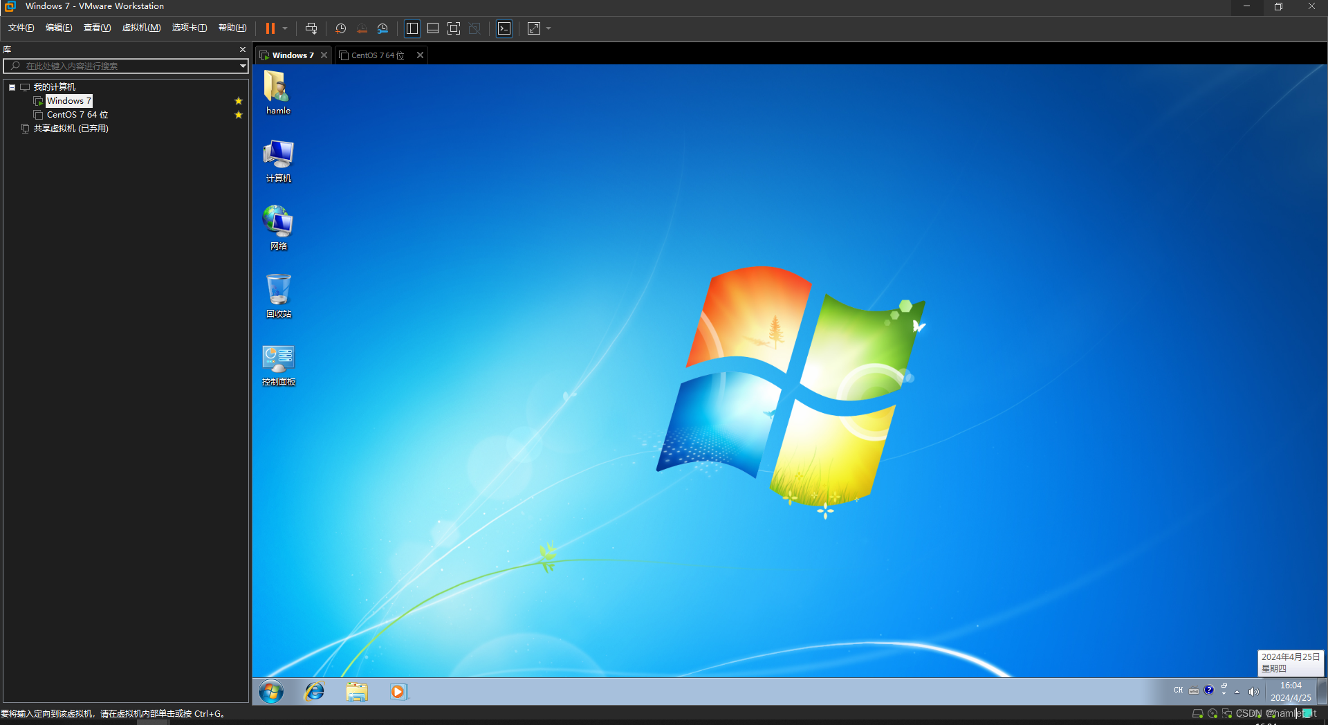
Task: Toggle favorite star for Windows 7
Action: coord(239,101)
